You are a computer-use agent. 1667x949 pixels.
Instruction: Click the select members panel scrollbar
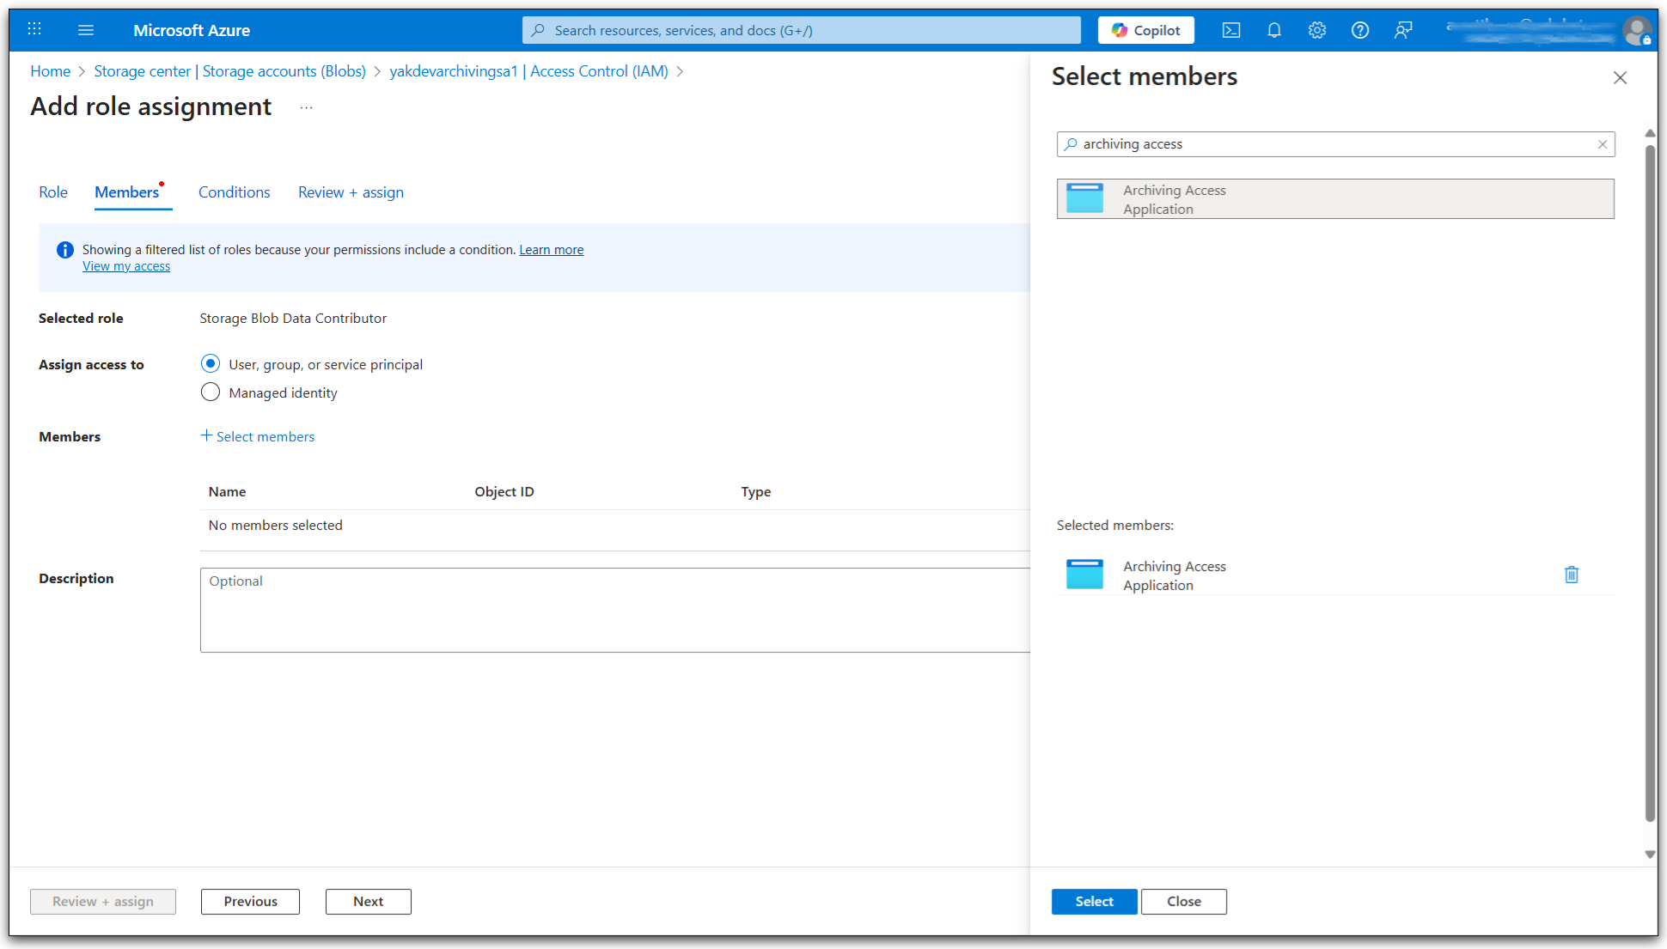click(1649, 481)
